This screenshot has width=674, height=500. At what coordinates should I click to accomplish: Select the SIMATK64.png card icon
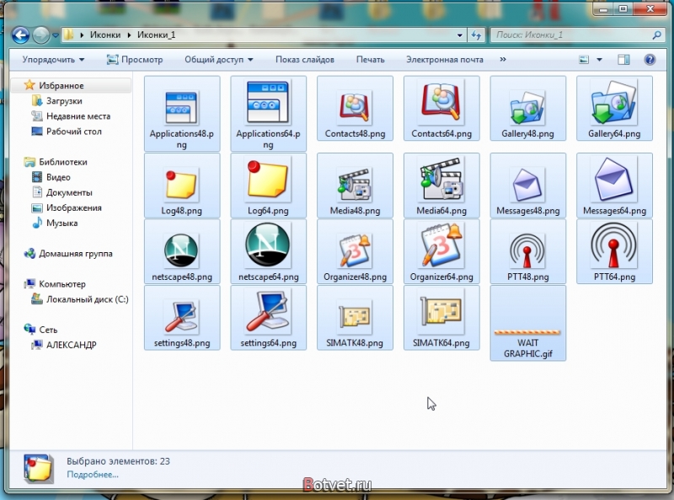[x=441, y=313]
